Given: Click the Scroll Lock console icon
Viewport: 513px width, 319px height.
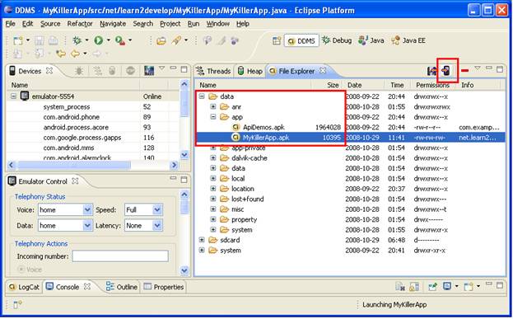Looking at the screenshot, I should pos(414,287).
